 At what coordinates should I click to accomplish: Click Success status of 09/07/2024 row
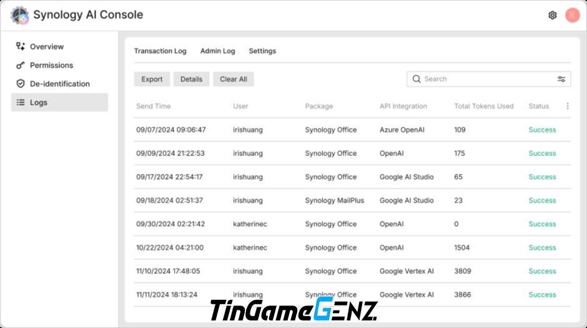542,130
